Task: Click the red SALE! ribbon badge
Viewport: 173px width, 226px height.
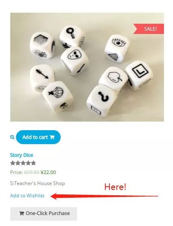Action: point(148,29)
